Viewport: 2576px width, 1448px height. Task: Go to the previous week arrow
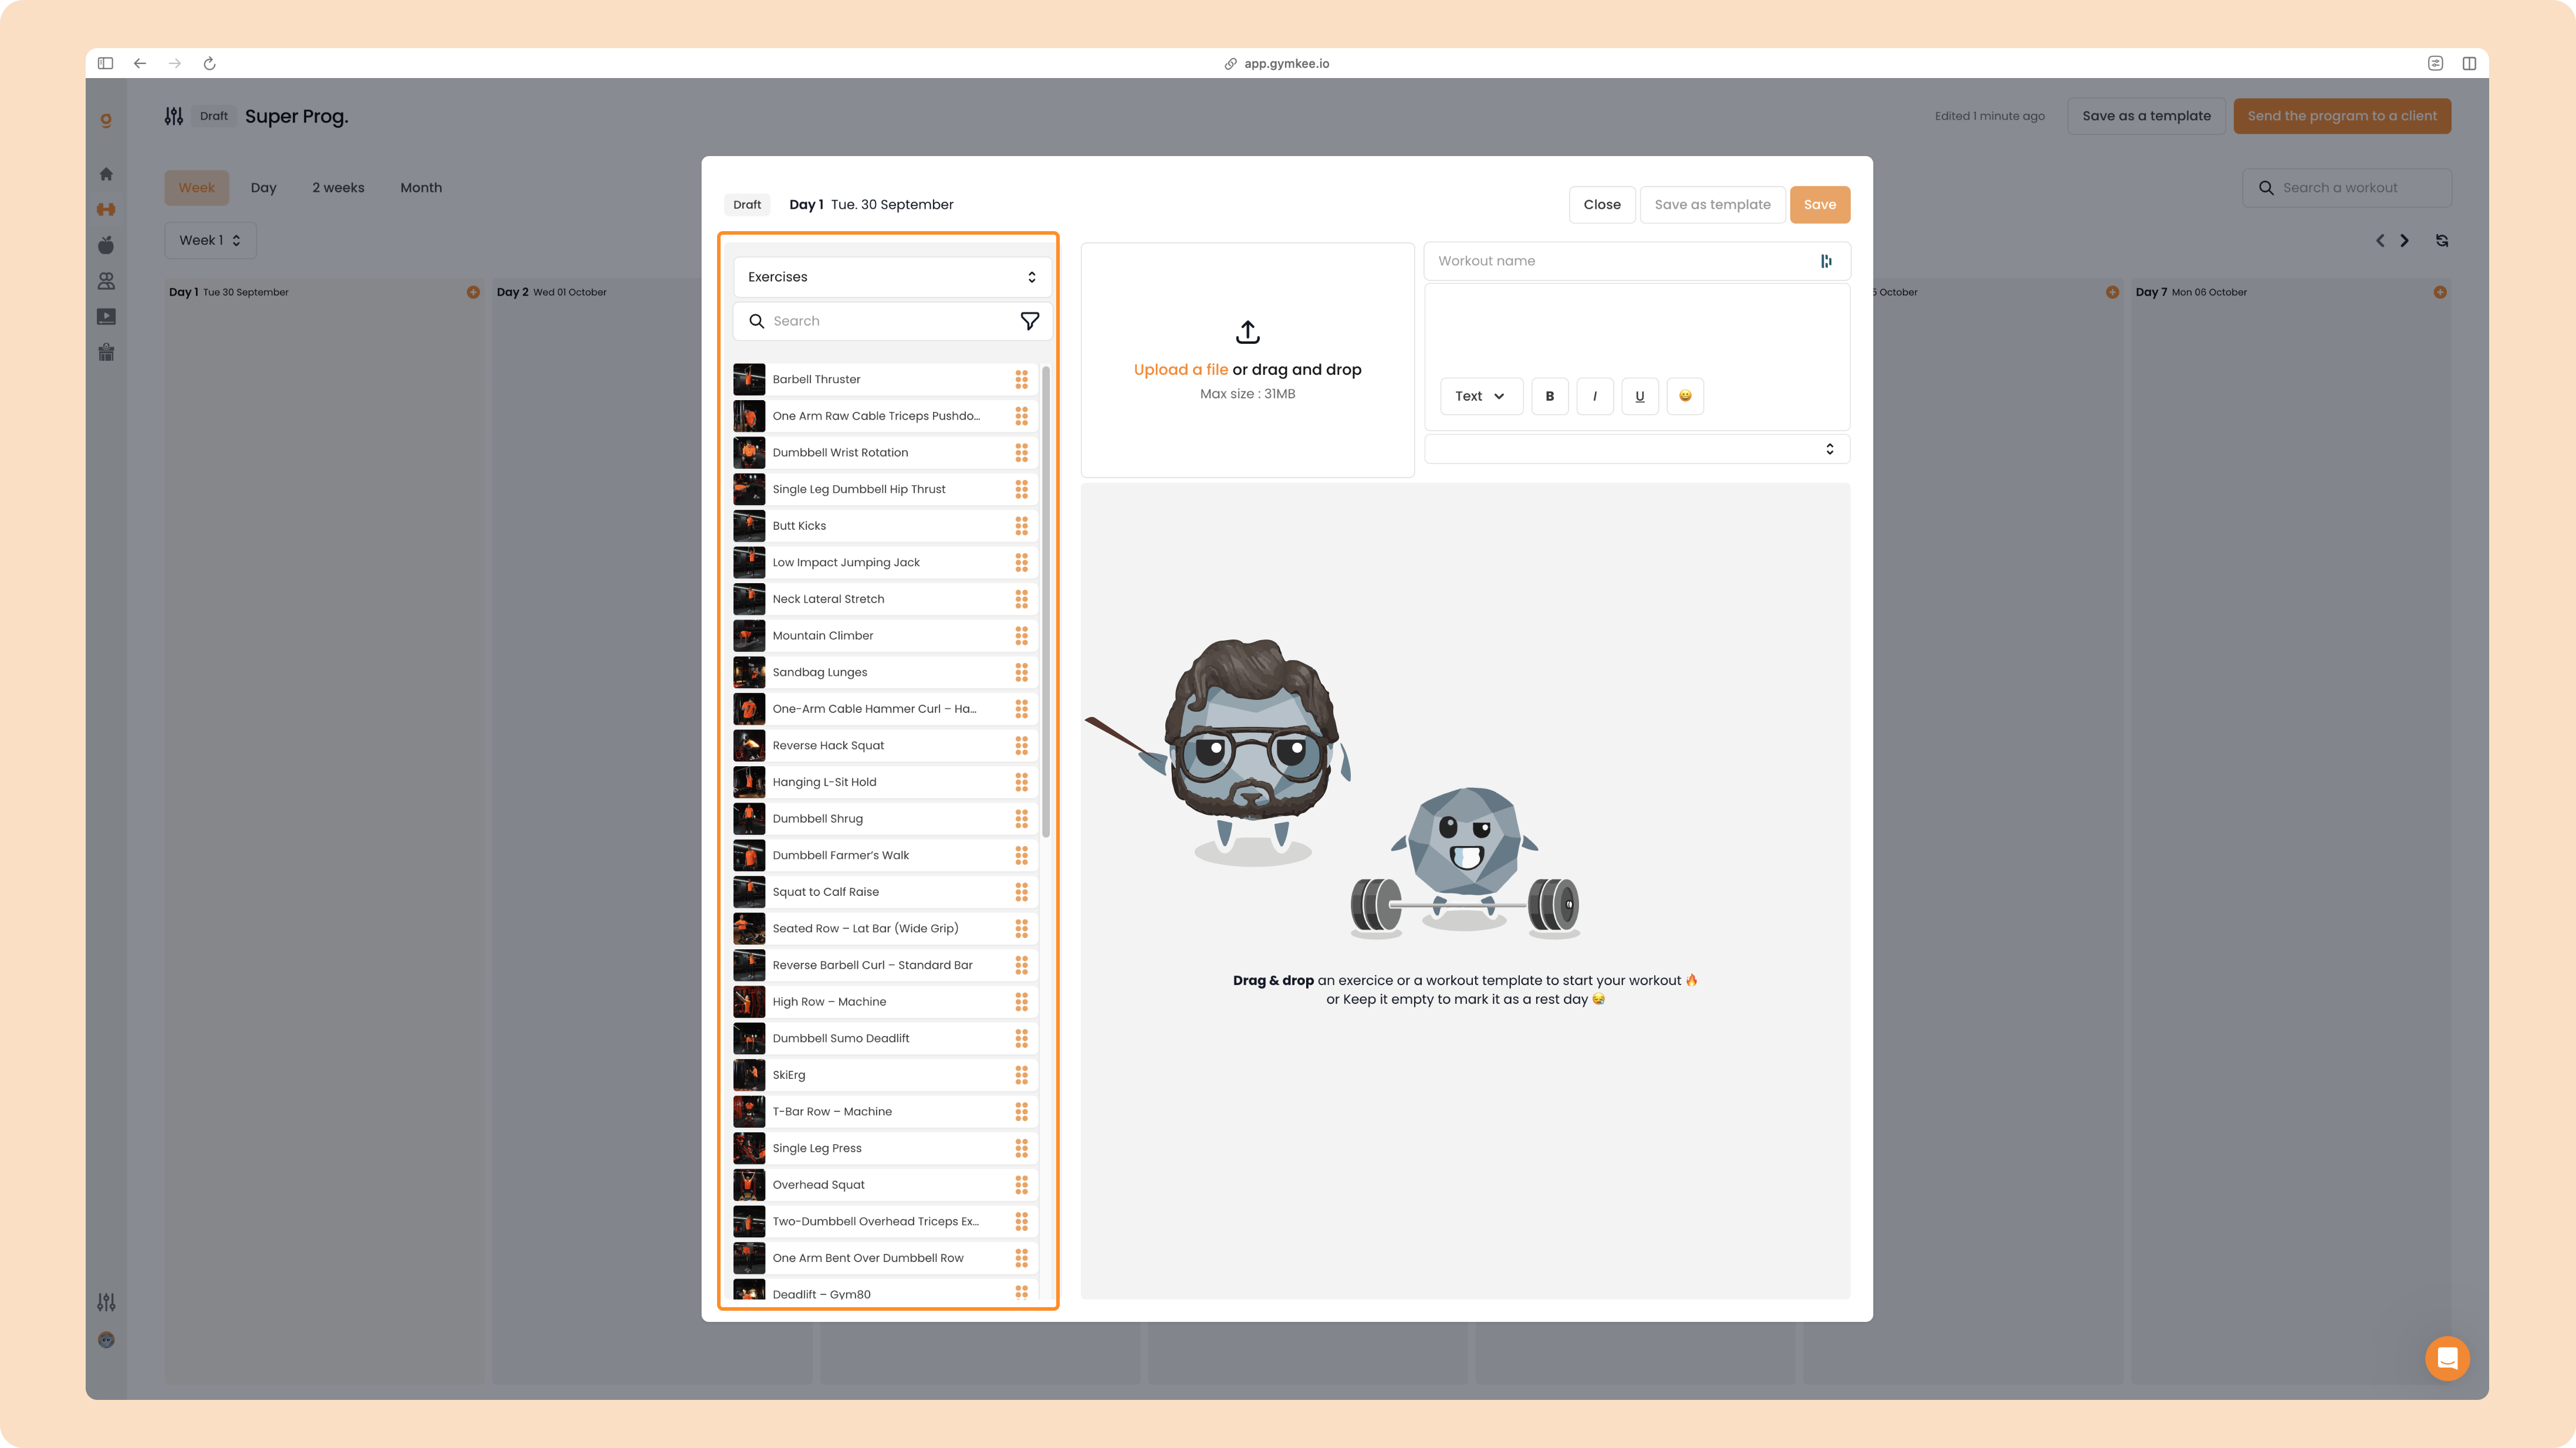point(2380,241)
